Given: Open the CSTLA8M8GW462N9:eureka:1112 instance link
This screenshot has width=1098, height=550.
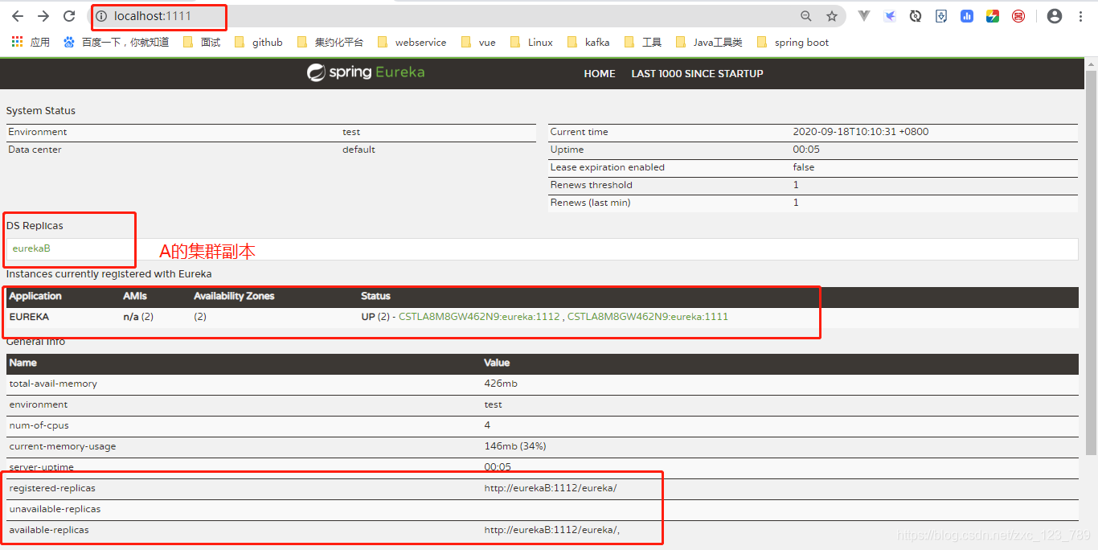Looking at the screenshot, I should click(x=479, y=317).
